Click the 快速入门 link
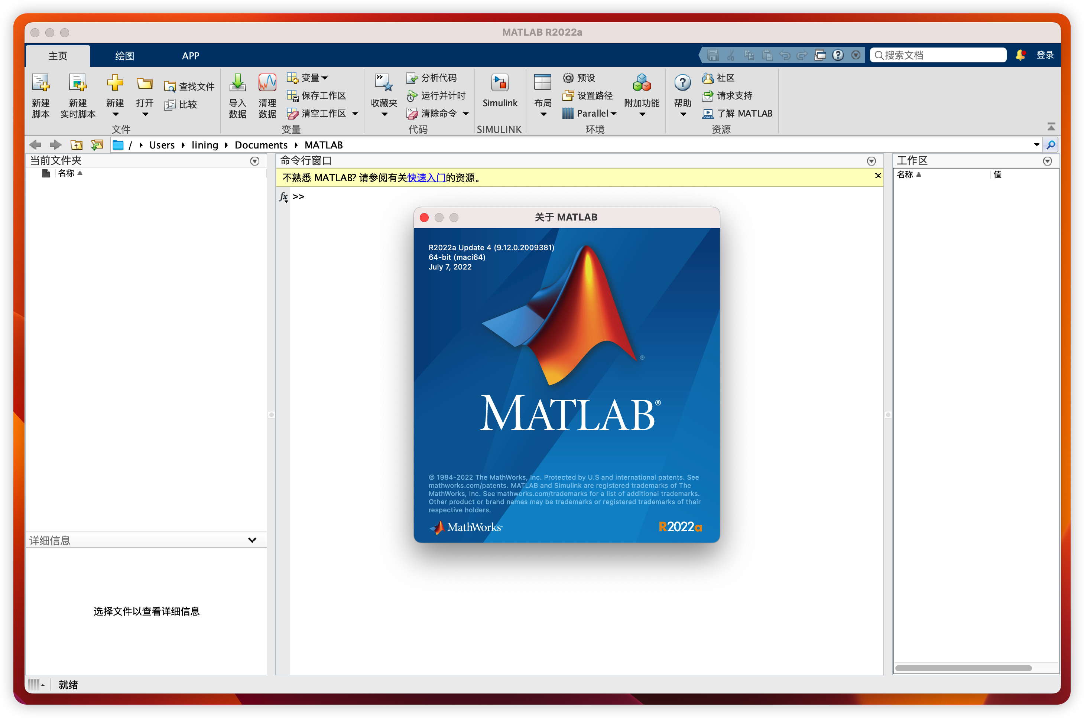Image resolution: width=1084 pixels, height=718 pixels. pyautogui.click(x=426, y=178)
